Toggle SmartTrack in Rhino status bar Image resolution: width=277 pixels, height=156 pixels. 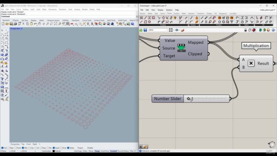105,151
